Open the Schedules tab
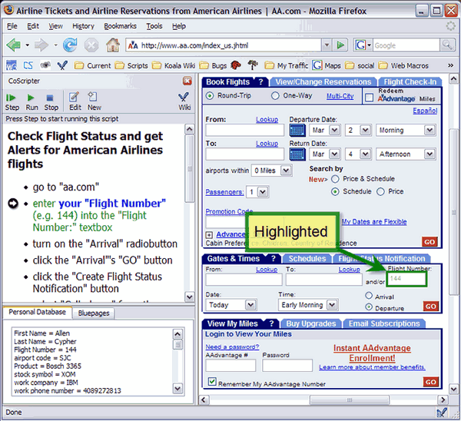Screen dimensions: 461x421 [x=307, y=259]
